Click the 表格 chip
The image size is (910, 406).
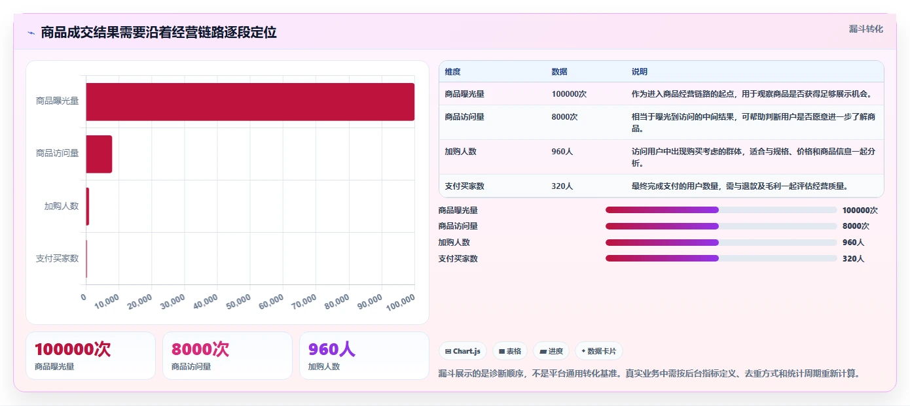[x=510, y=351]
